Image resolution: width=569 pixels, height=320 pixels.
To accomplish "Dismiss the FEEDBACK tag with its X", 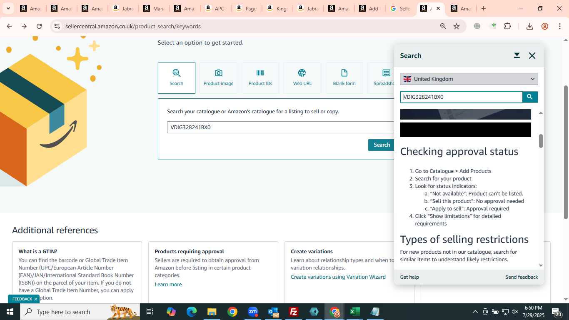I will pyautogui.click(x=36, y=299).
